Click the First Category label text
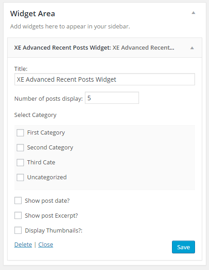 coord(46,133)
